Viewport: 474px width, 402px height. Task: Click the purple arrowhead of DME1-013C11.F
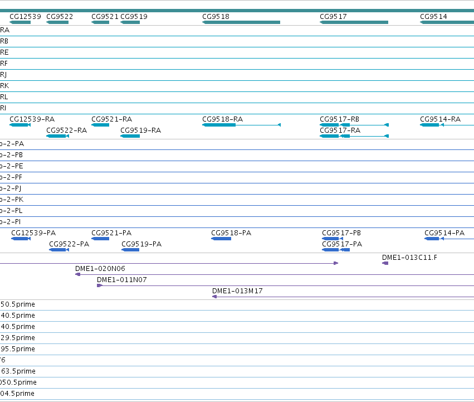click(x=385, y=263)
